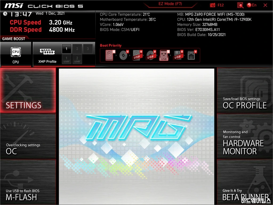
Task: Click the Boot Priority heading
Action: pyautogui.click(x=111, y=45)
